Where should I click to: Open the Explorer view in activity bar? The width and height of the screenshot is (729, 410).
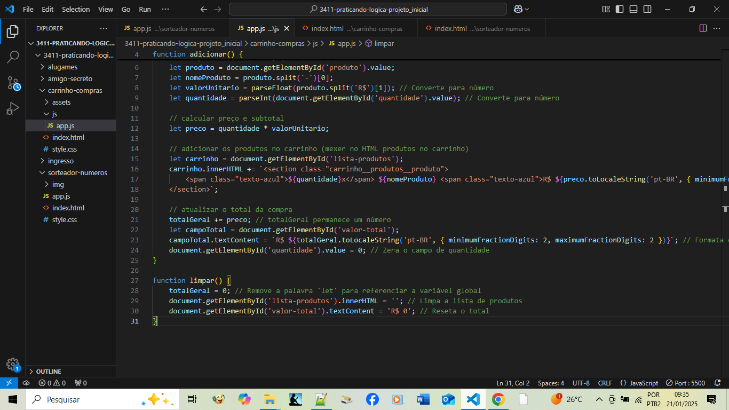(13, 31)
